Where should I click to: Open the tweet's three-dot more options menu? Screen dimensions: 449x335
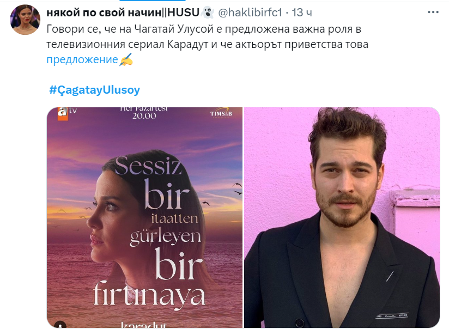pos(433,13)
